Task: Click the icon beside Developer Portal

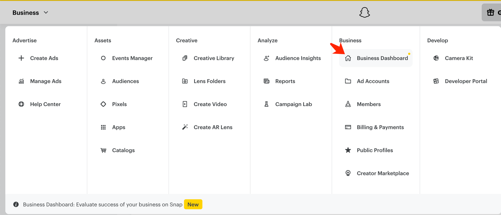Action: [x=436, y=81]
